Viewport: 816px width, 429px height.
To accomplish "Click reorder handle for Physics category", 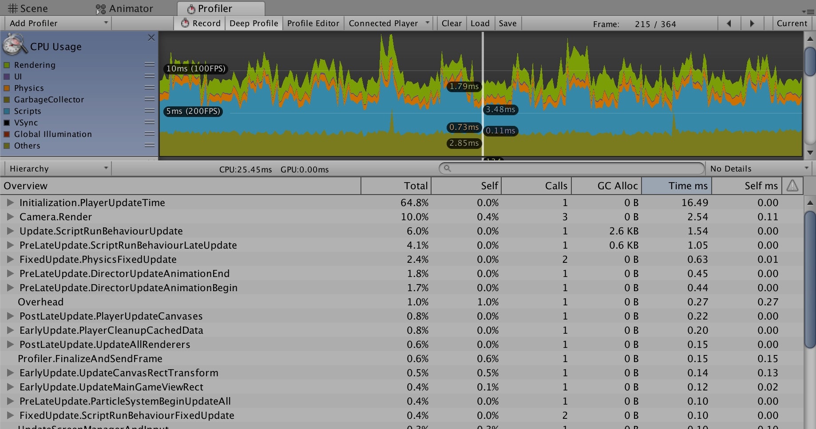I will coord(150,88).
